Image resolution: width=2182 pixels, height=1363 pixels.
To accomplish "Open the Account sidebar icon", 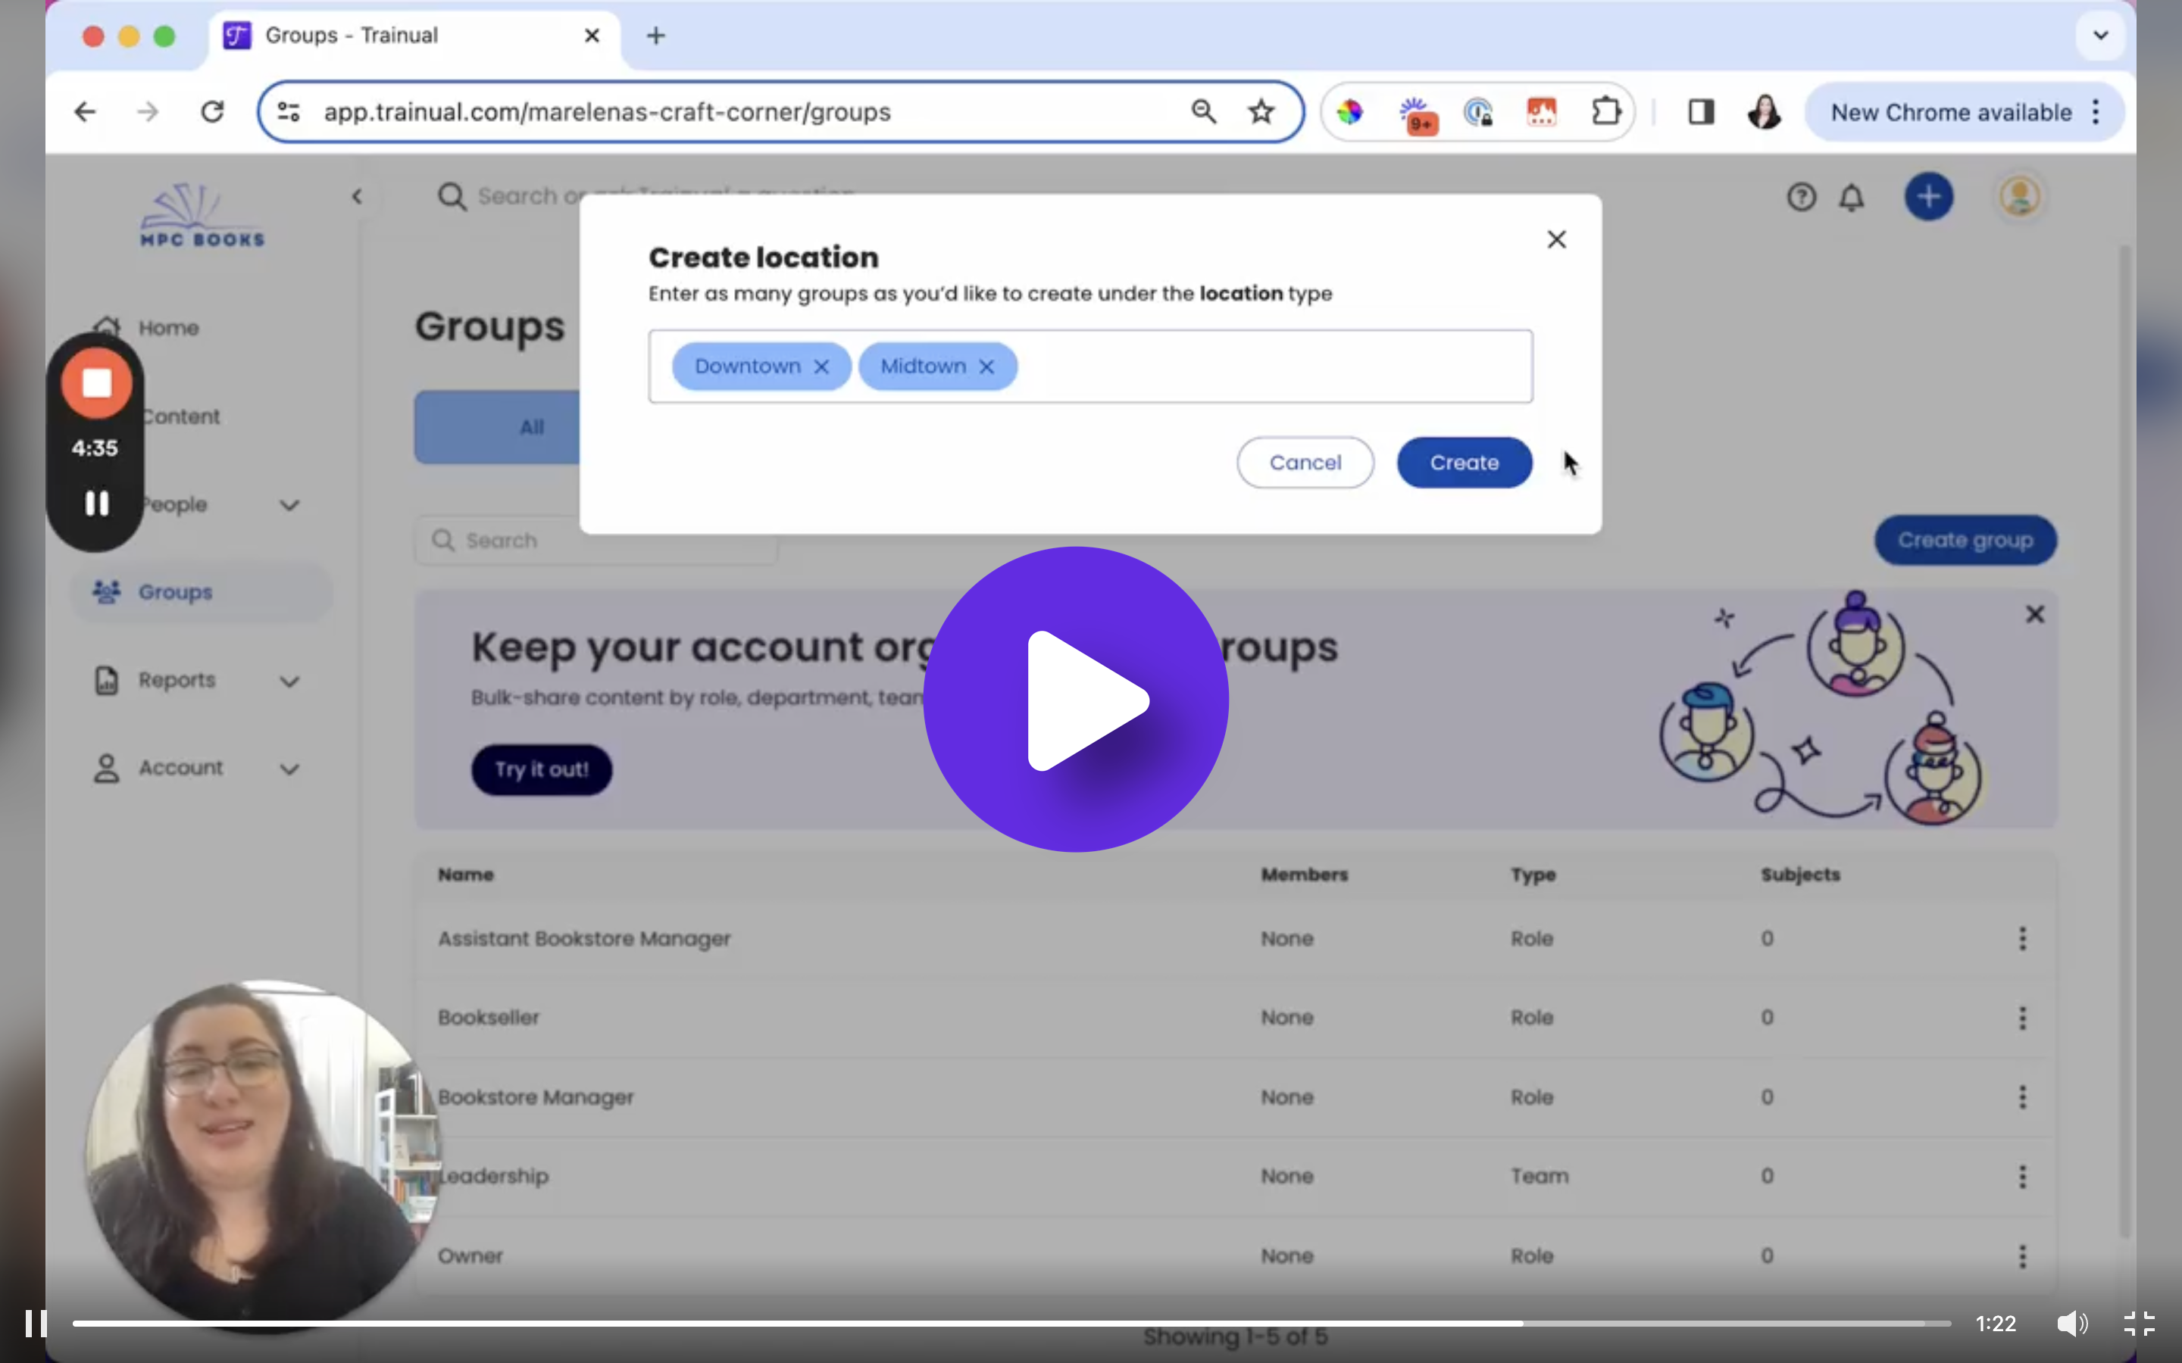I will (x=106, y=768).
